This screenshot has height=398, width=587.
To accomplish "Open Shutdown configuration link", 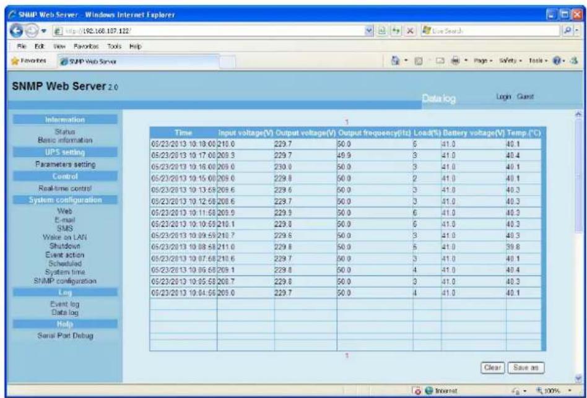I will pyautogui.click(x=65, y=246).
